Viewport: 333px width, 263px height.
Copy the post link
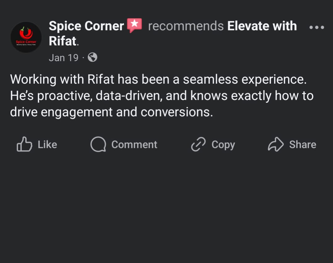[x=213, y=144]
